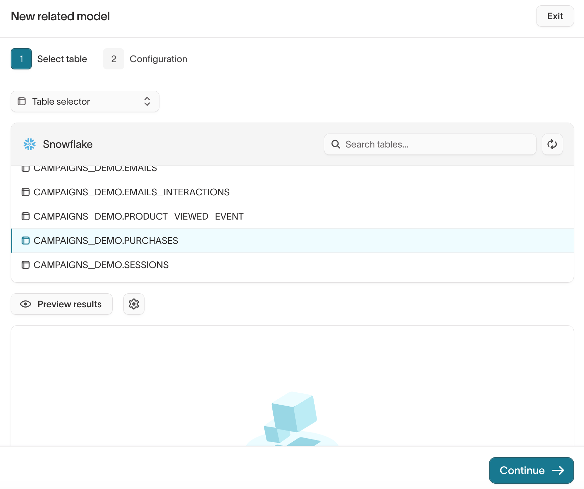Click the Preview results button
This screenshot has width=584, height=489.
(x=61, y=304)
